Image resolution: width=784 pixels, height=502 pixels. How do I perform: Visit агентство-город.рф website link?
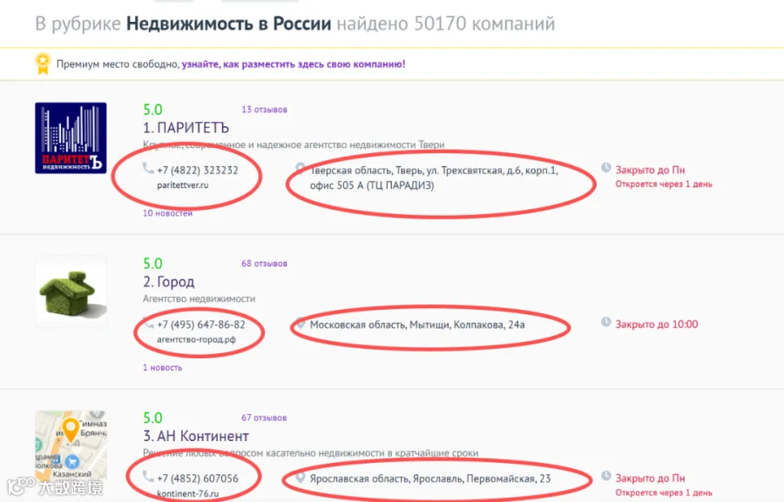tap(196, 339)
